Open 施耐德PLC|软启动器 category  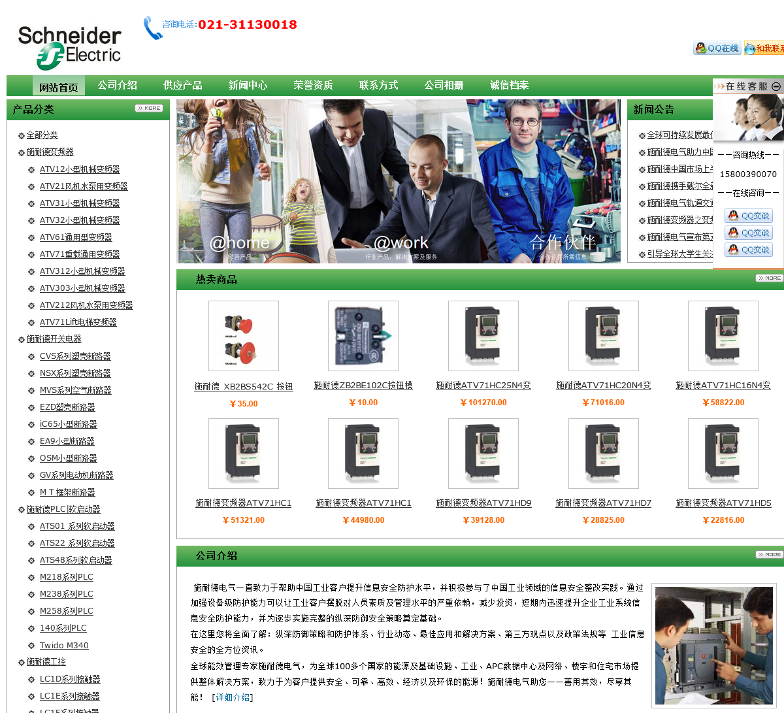63,509
